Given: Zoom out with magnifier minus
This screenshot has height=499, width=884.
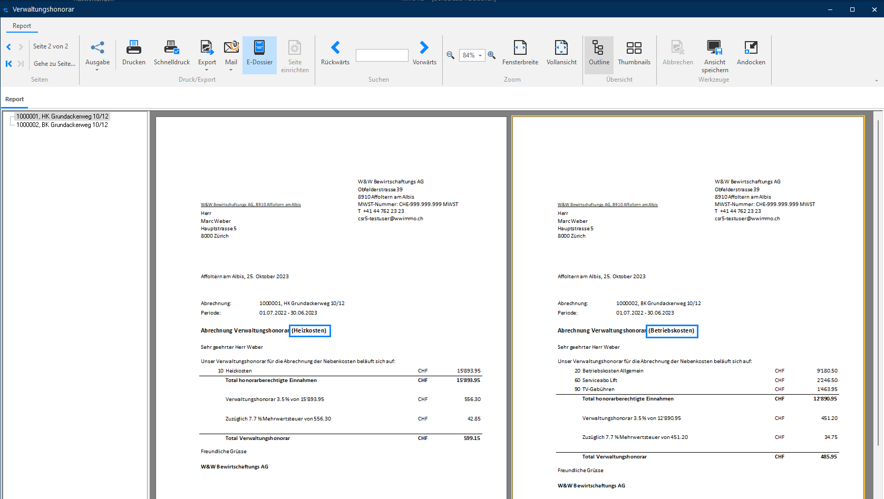Looking at the screenshot, I should coord(451,55).
